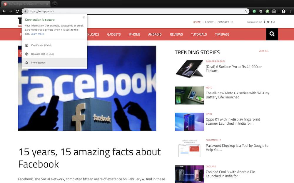Click the picture-frame extension icon
The width and height of the screenshot is (294, 183).
[274, 11]
